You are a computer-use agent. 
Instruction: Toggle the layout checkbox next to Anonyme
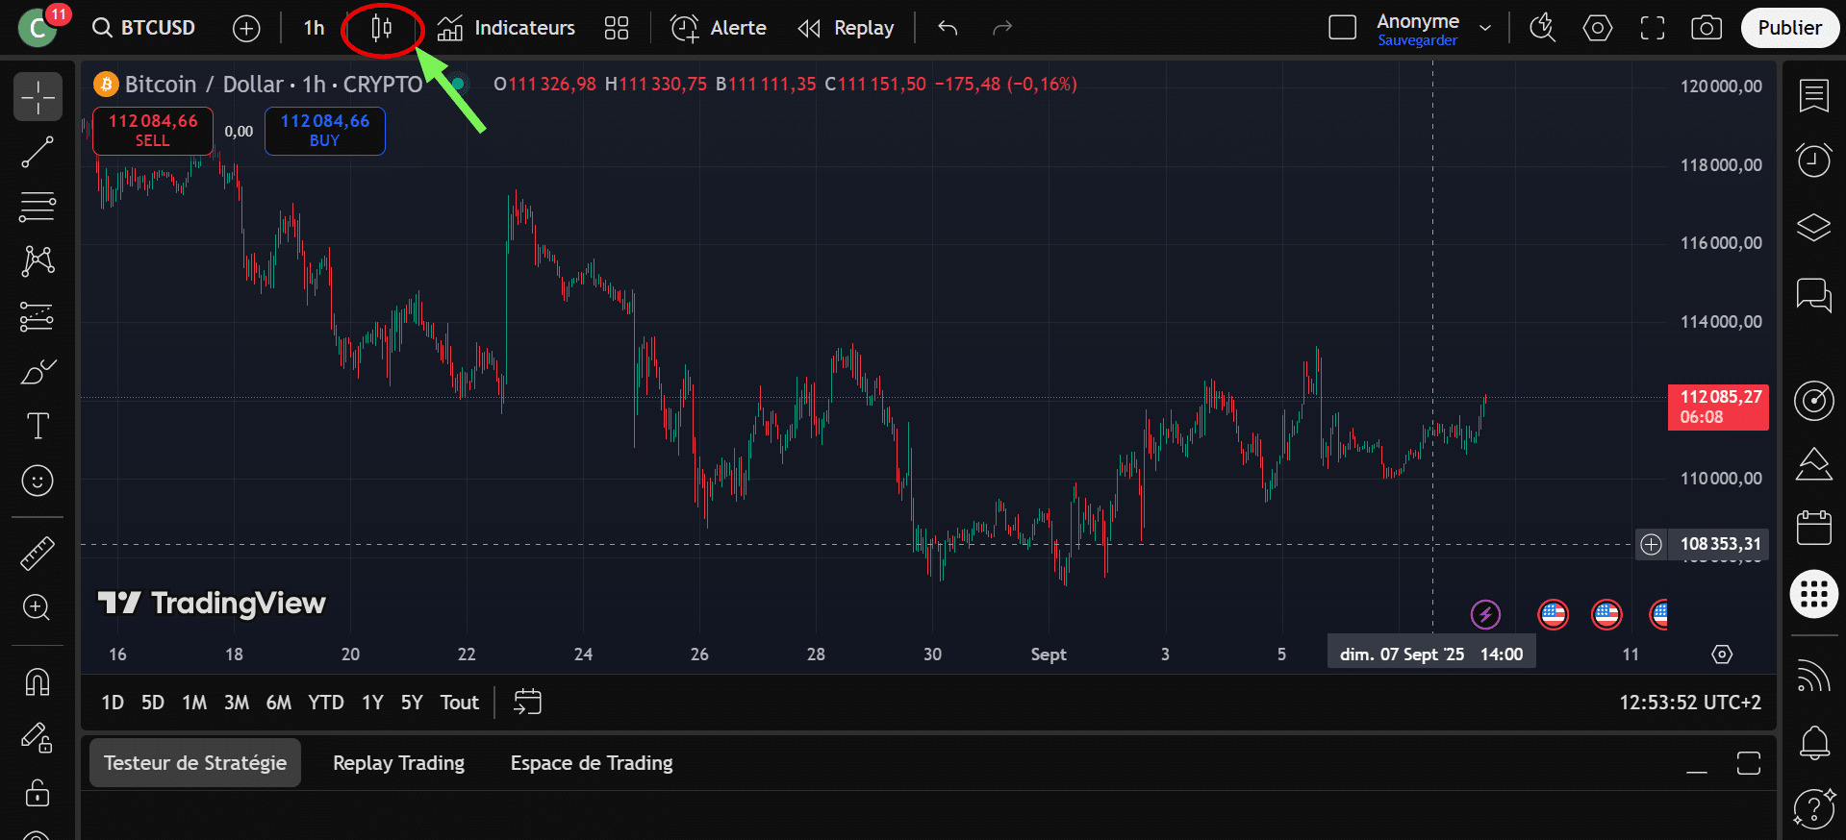(x=1342, y=28)
